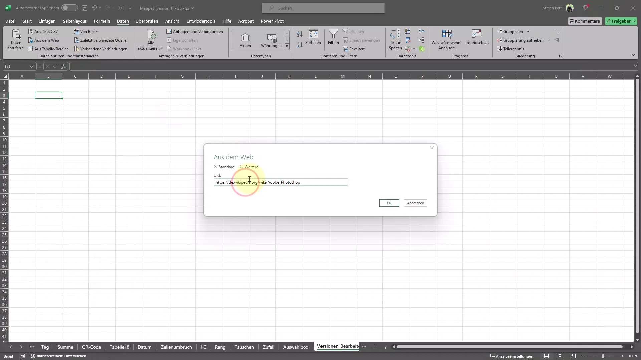Open the Sortieren dialog
Viewport: 641px width, 360px height.
tap(313, 37)
